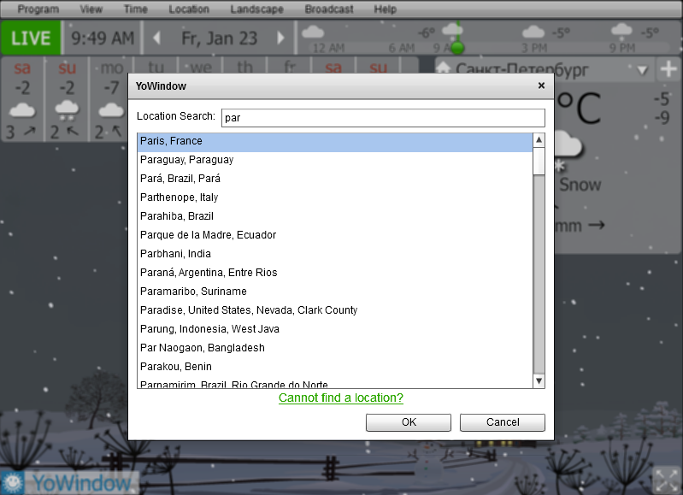Select Parung, Indonesia, West Java
The height and width of the screenshot is (495, 683).
point(334,329)
